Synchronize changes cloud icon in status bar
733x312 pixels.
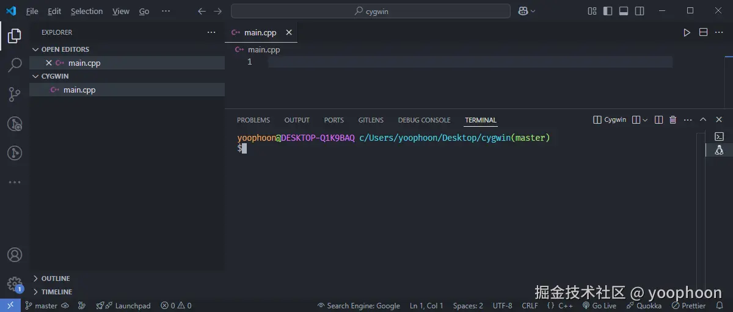[x=65, y=305]
